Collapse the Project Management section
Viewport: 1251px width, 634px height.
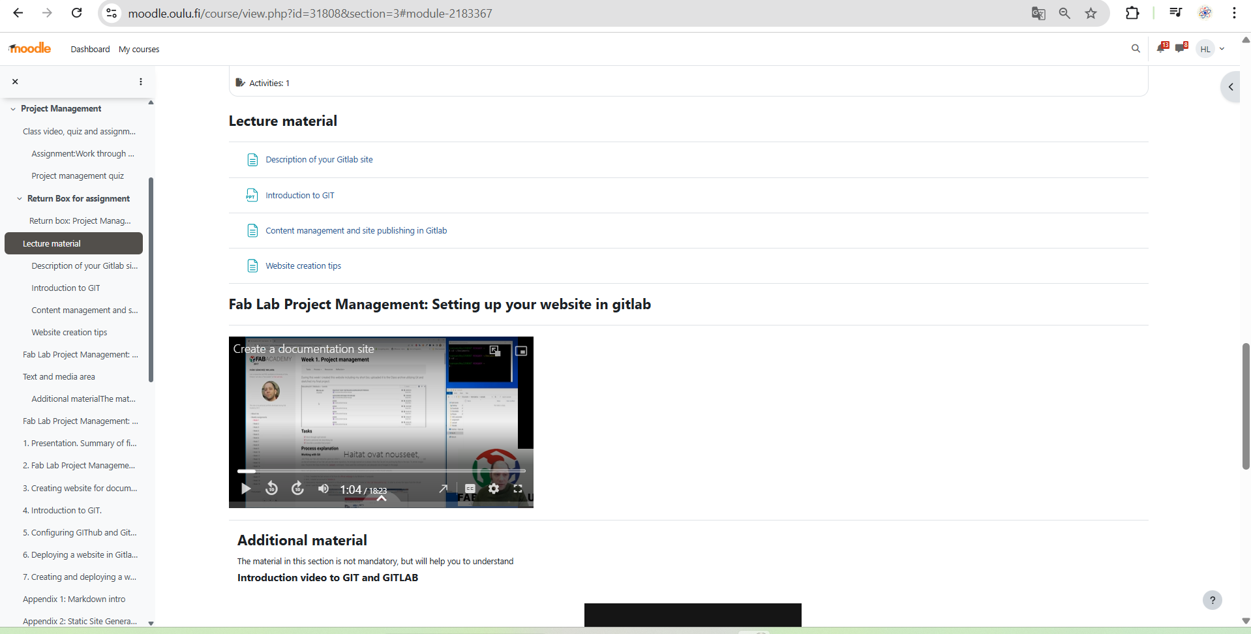click(x=13, y=109)
